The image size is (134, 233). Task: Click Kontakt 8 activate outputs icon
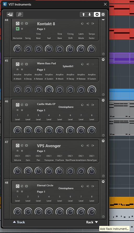(93, 23)
